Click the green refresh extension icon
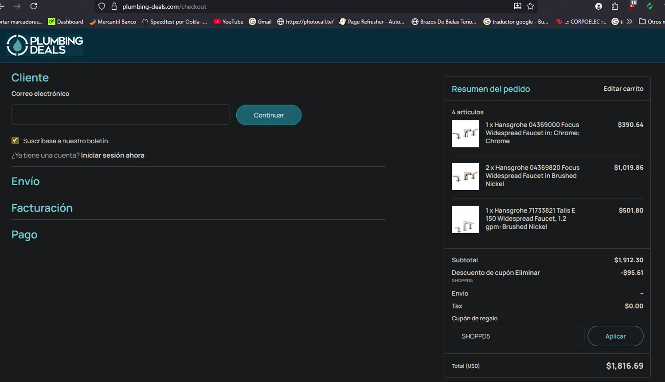The height and width of the screenshot is (382, 665). 649,6
